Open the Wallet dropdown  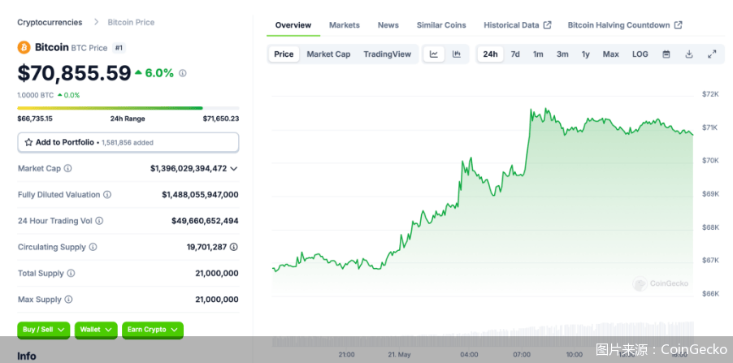pyautogui.click(x=96, y=330)
